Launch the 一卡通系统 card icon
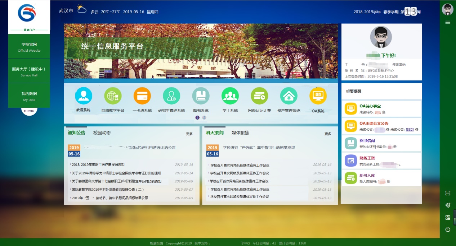Screen dimensions: 456x246 pyautogui.click(x=142, y=96)
